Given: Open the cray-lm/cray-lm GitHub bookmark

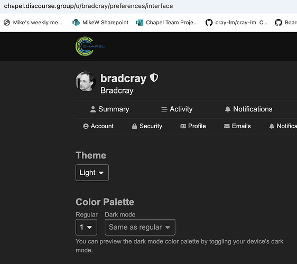Looking at the screenshot, I should coord(236,23).
